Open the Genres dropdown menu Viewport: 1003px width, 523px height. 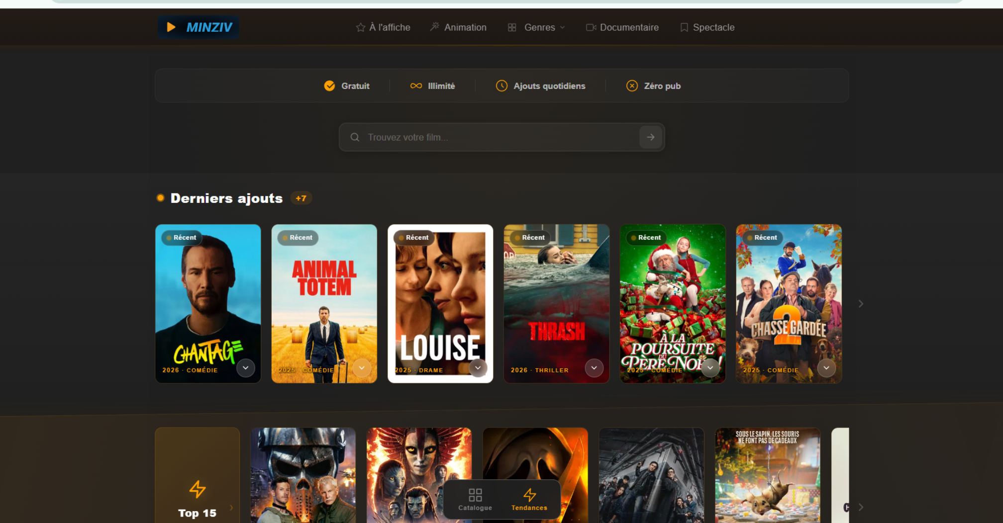[x=536, y=27]
